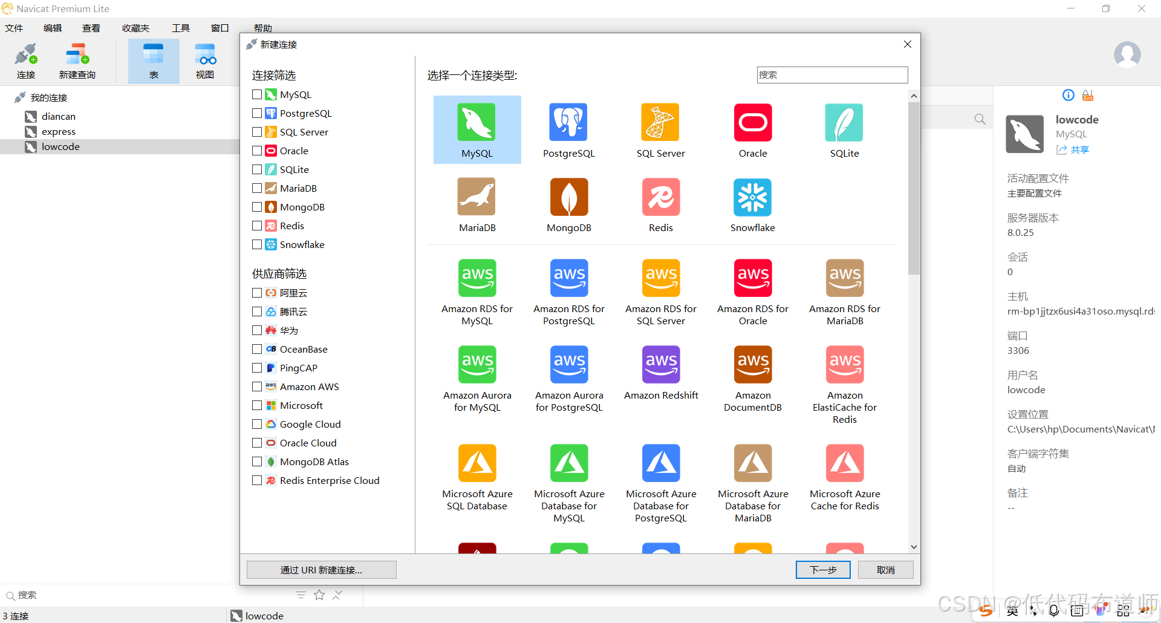
Task: Choose Azure Database for MySQL
Action: point(568,483)
